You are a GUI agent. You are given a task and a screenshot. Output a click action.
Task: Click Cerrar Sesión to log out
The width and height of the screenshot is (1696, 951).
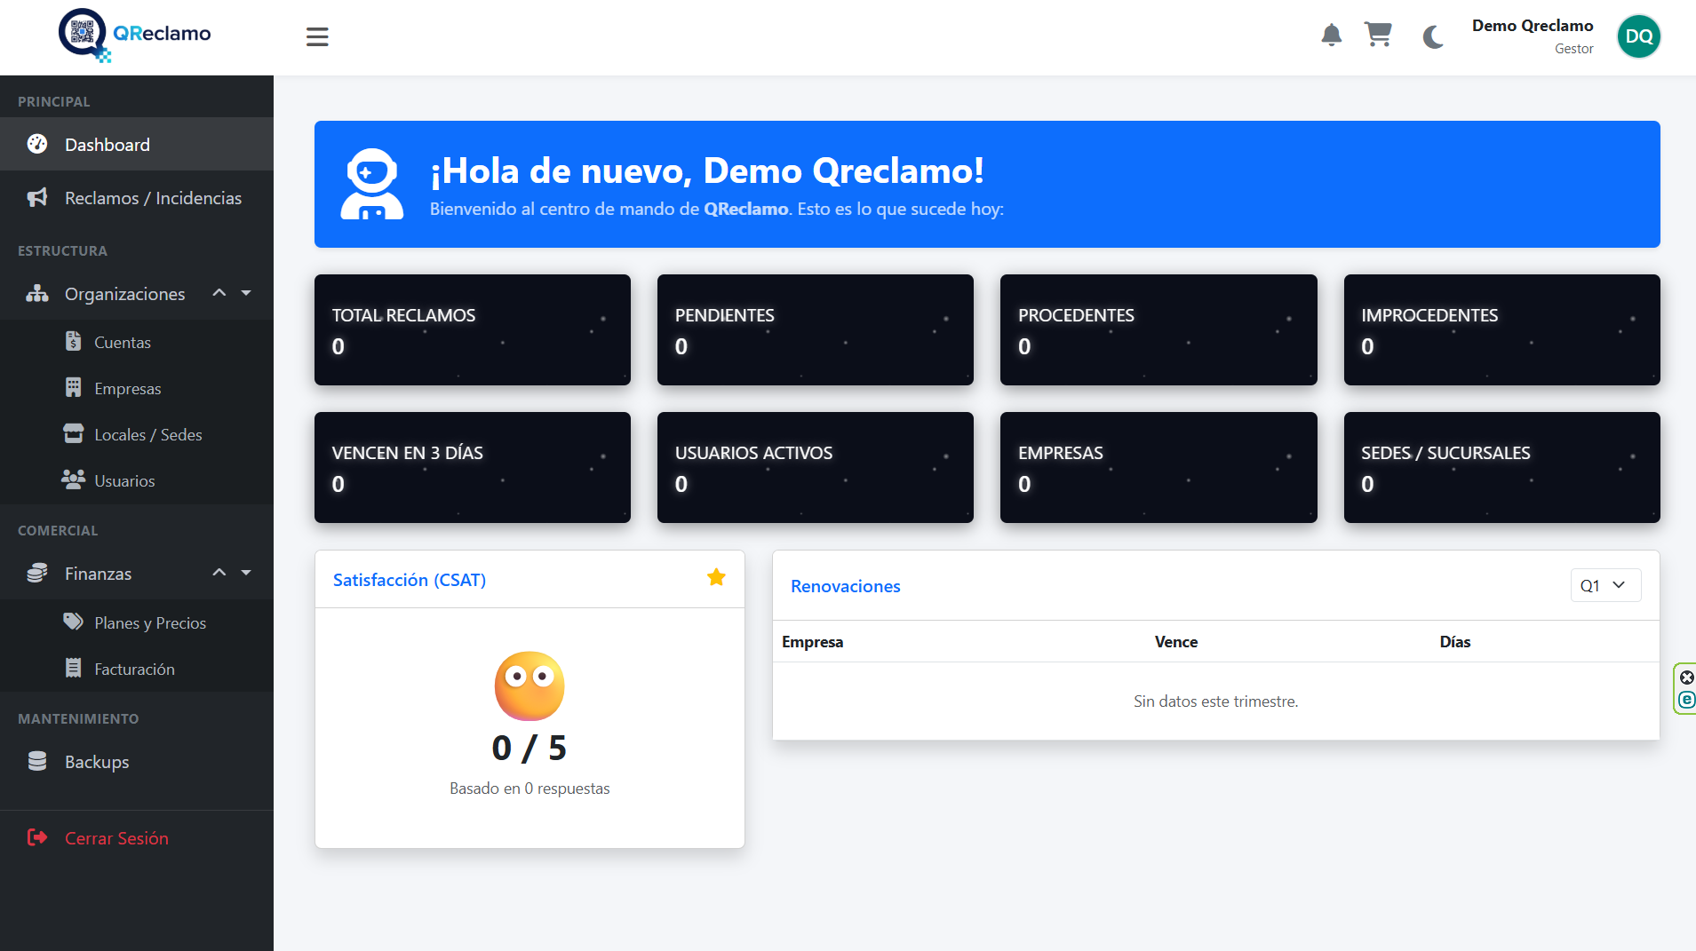tap(116, 837)
